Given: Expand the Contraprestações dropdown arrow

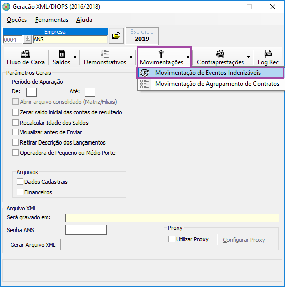Looking at the screenshot, I should [x=248, y=58].
